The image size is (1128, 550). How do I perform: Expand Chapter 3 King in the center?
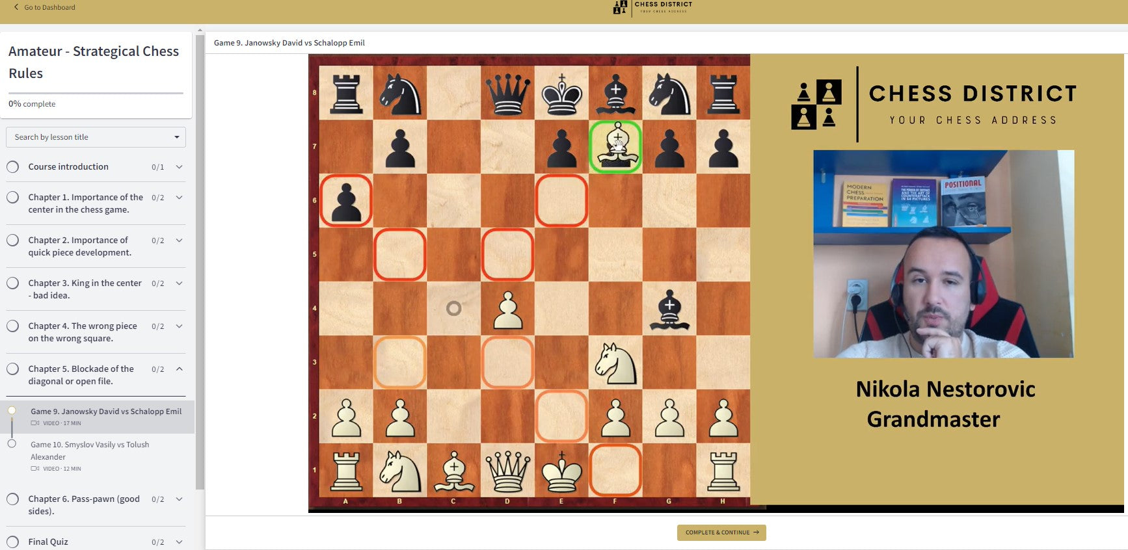(179, 283)
